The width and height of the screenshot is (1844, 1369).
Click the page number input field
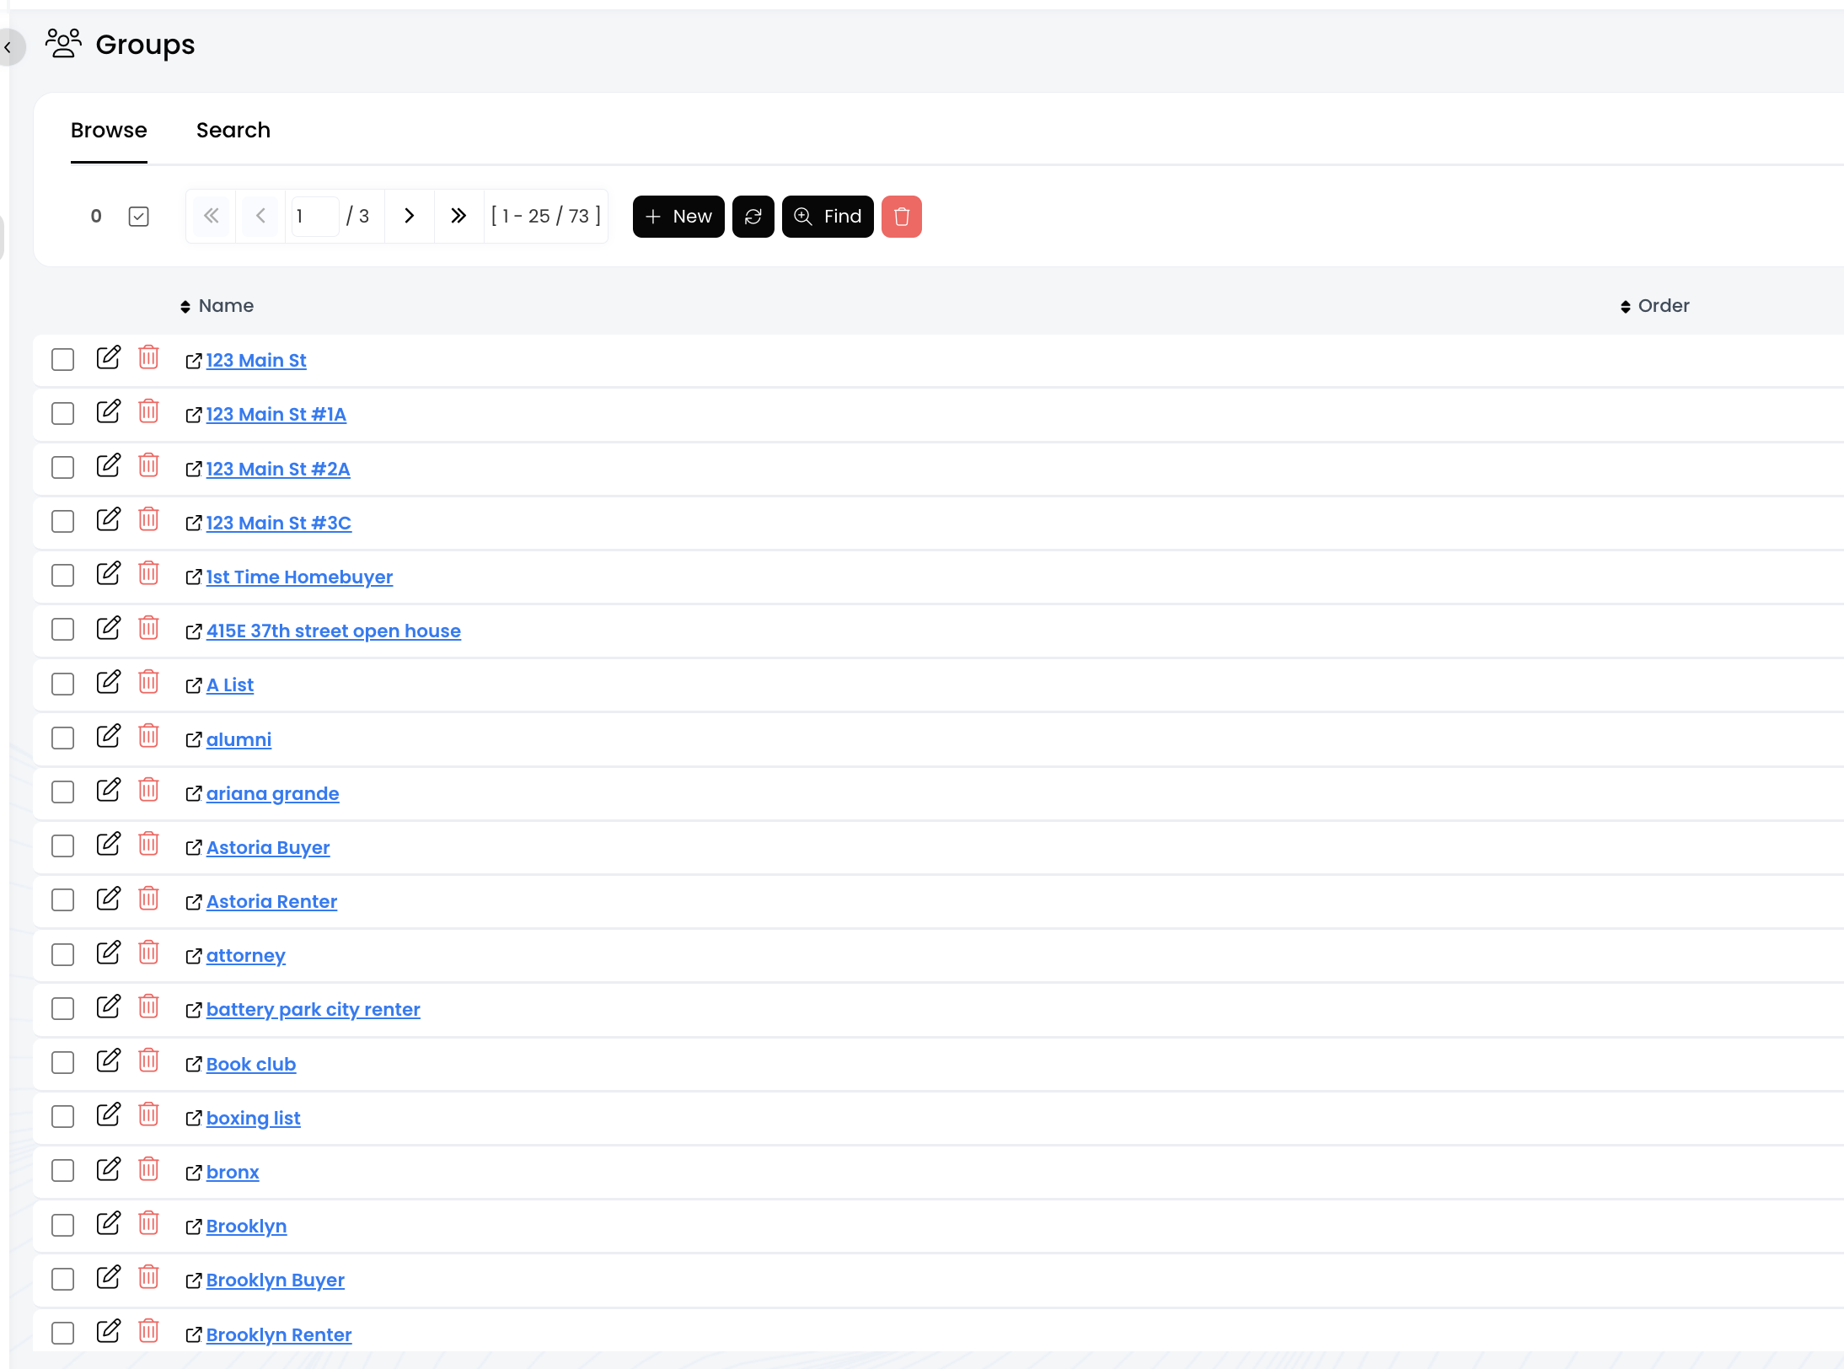[x=314, y=217]
